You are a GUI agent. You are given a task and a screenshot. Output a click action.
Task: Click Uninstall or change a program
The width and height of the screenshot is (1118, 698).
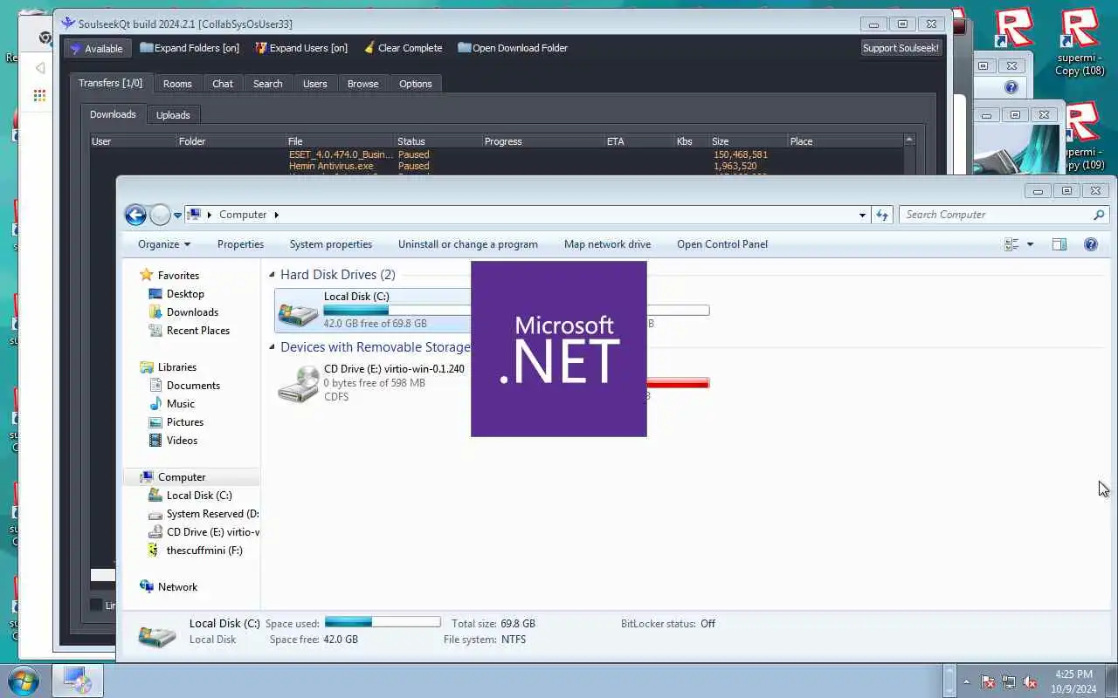468,244
